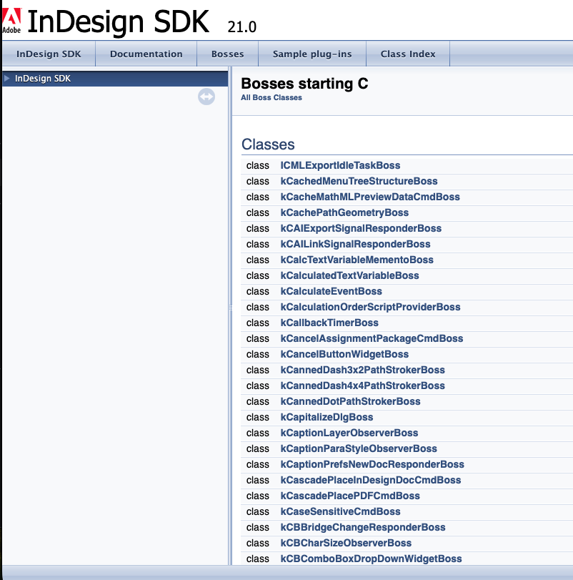This screenshot has width=573, height=580.
Task: Open the kCapitalizeDlgBoss link
Action: [x=327, y=417]
